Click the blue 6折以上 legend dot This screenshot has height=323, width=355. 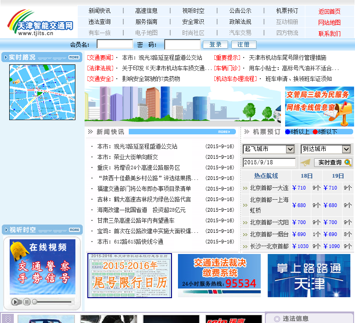pos(287,132)
